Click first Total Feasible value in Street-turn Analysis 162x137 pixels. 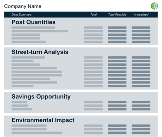coord(117,58)
